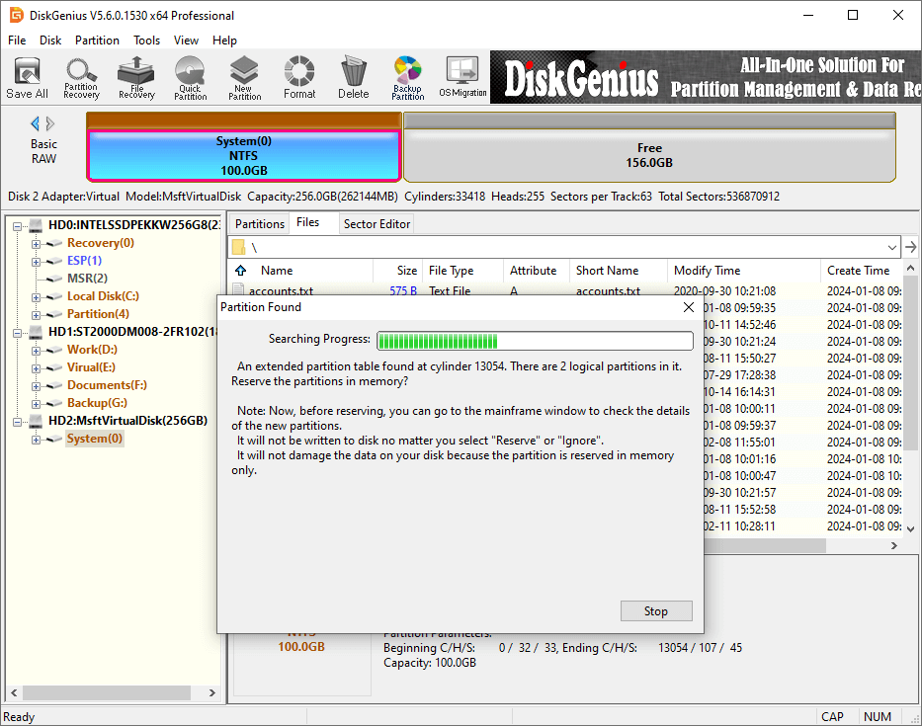Click the folder path input field

[564, 247]
